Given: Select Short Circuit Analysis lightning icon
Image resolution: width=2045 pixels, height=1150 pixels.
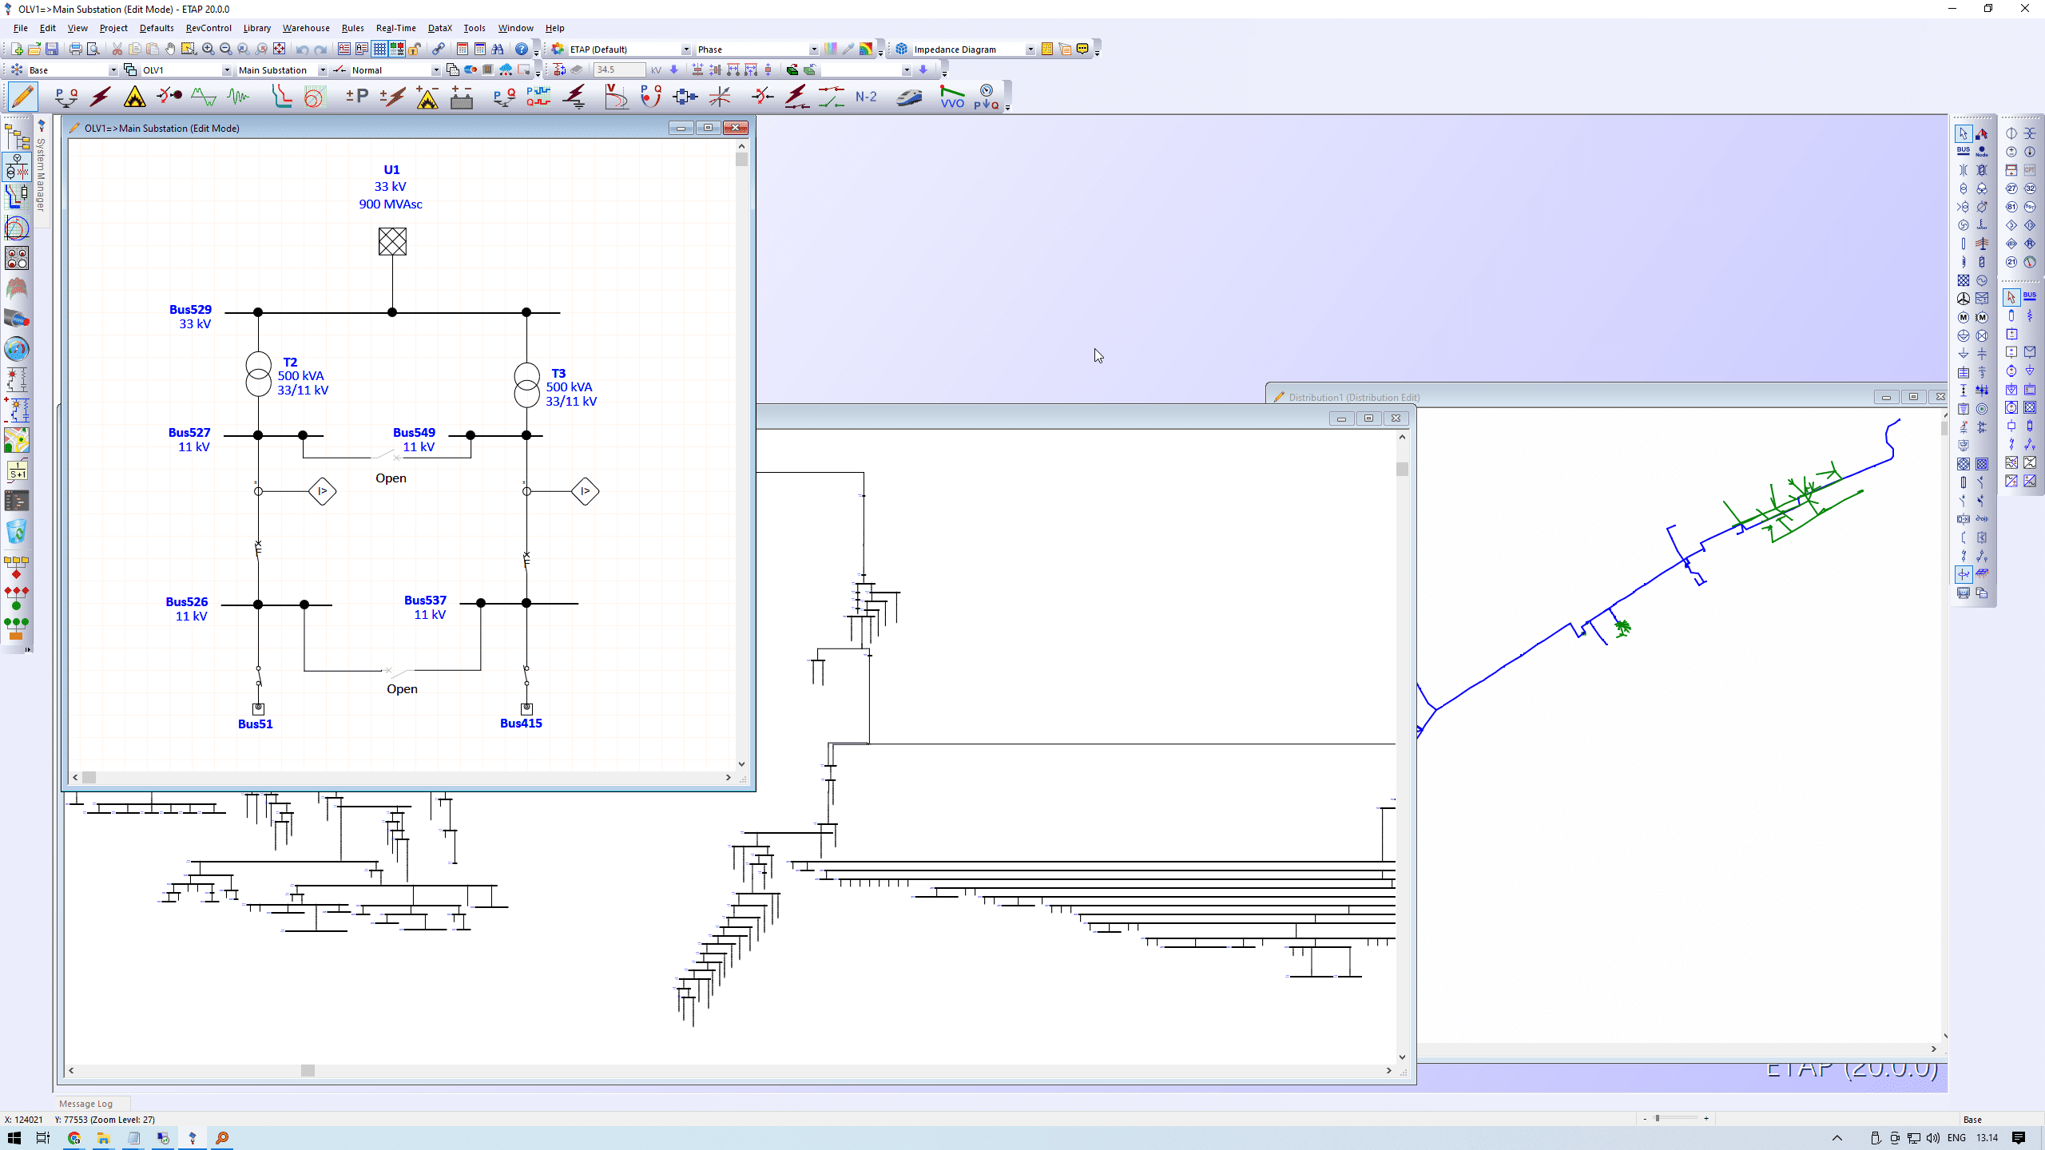Looking at the screenshot, I should (x=100, y=97).
